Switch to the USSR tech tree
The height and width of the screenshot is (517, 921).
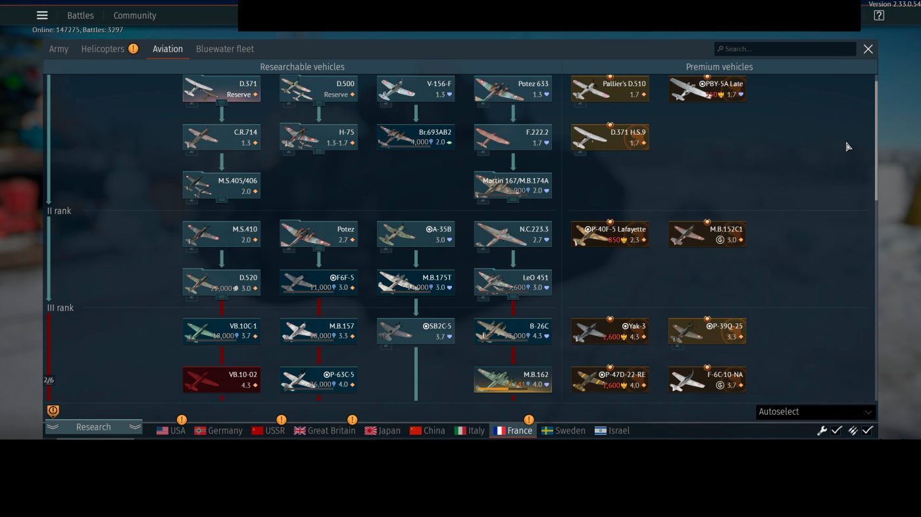[x=268, y=431]
